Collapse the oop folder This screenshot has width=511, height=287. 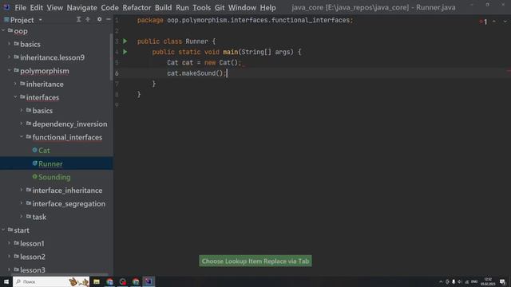3,31
